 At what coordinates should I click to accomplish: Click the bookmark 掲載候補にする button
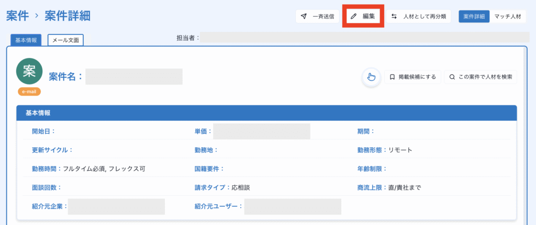[x=412, y=77]
